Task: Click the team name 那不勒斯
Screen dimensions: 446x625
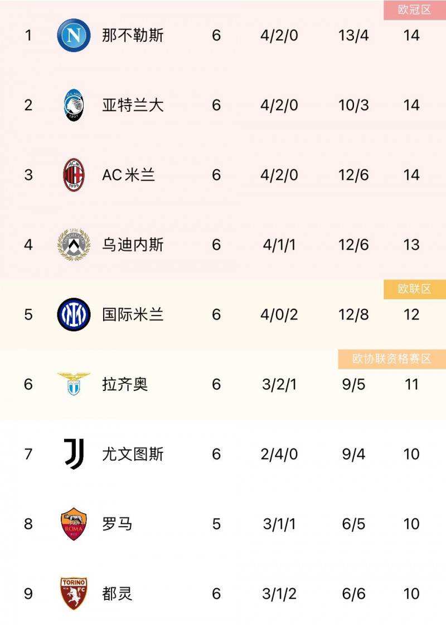Action: (133, 35)
